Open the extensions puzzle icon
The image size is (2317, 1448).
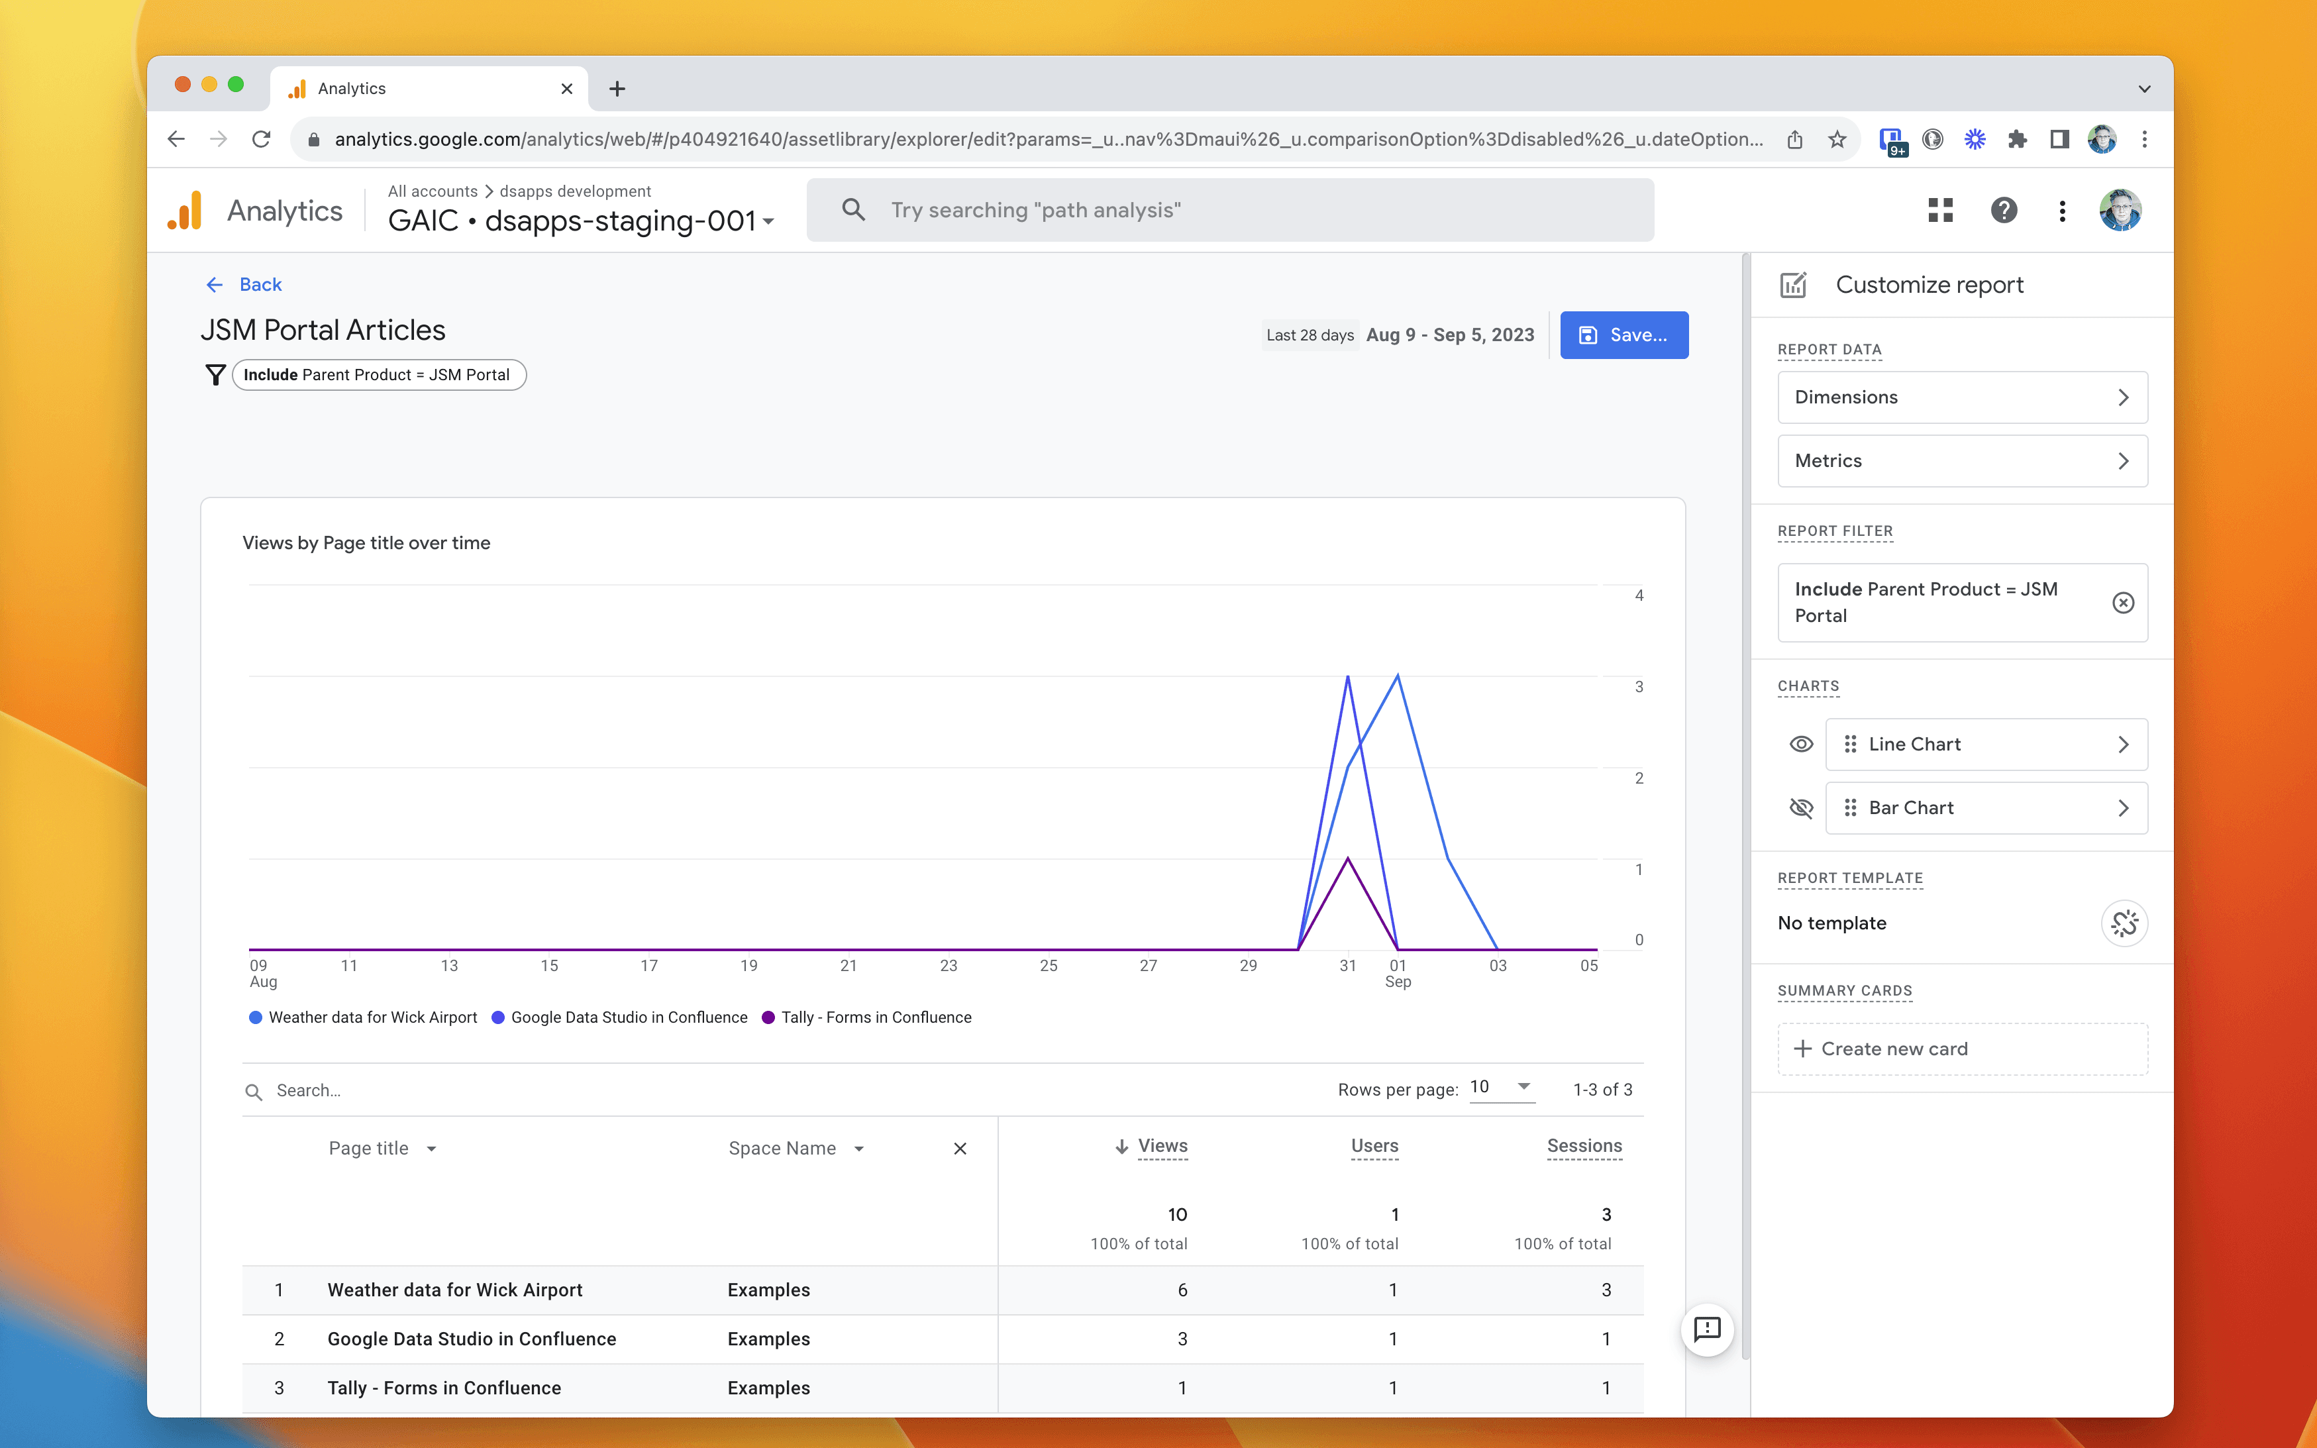[x=2018, y=140]
